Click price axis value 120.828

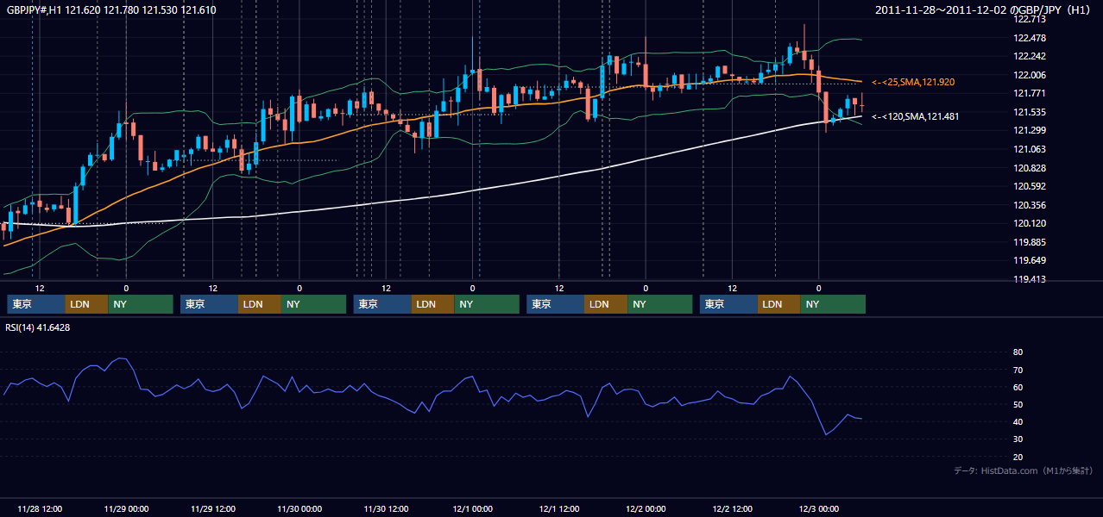1029,168
